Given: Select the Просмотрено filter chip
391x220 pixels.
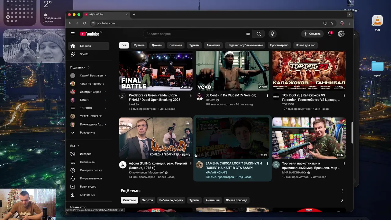Looking at the screenshot, I should [x=279, y=45].
